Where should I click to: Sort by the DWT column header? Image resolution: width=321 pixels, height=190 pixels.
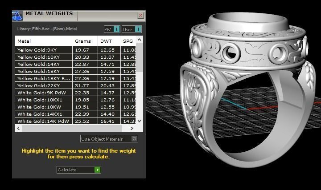click(109, 41)
